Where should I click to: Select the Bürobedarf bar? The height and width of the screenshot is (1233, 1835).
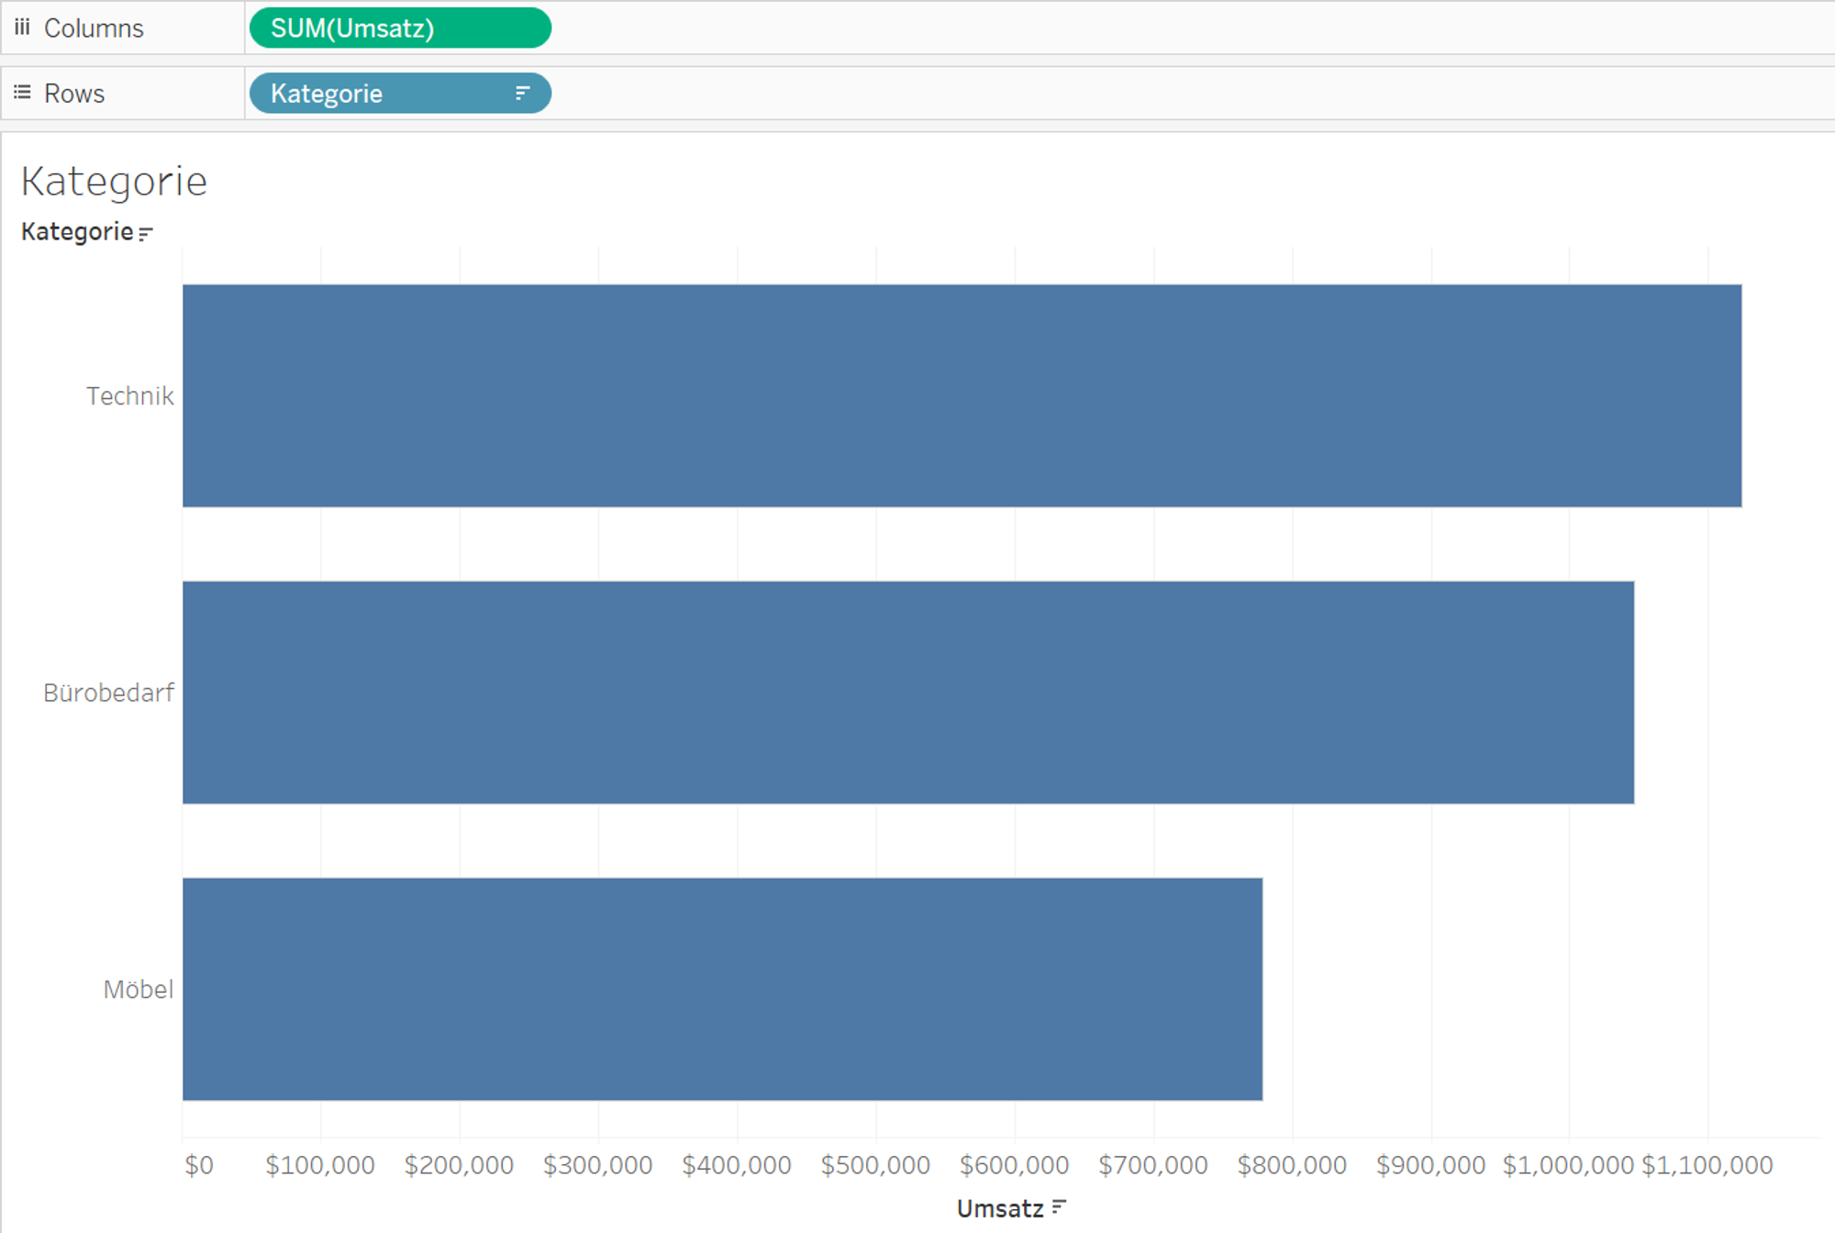907,693
